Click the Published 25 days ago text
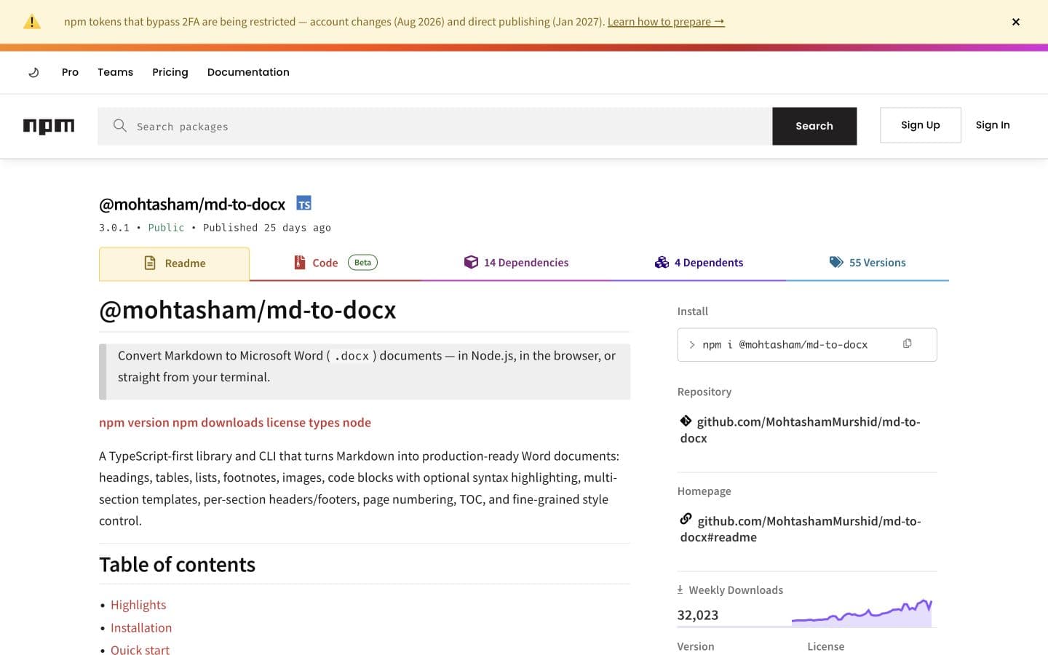The width and height of the screenshot is (1048, 655). 267,228
